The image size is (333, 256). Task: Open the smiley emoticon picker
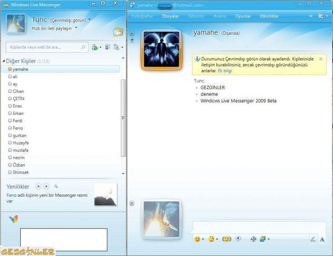[197, 239]
